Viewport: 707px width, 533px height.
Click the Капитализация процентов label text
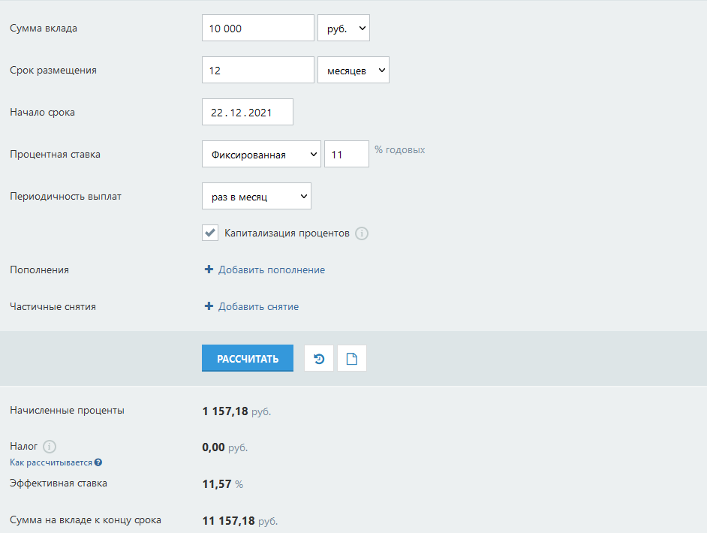(287, 233)
